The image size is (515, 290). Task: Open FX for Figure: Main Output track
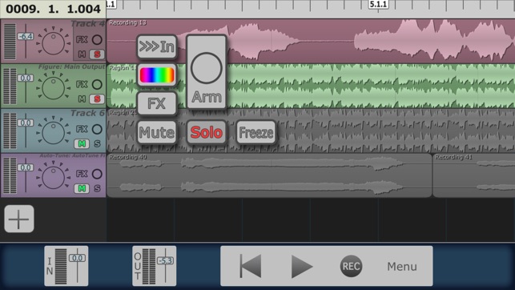coord(82,84)
